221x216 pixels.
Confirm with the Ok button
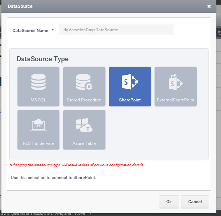tap(169, 202)
